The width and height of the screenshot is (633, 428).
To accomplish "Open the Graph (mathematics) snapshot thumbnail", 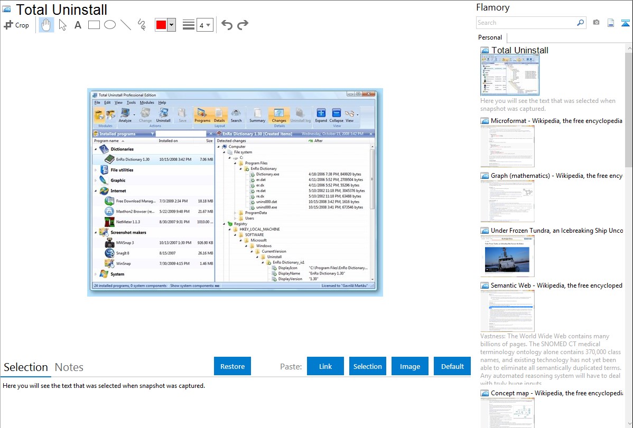I will (x=507, y=201).
